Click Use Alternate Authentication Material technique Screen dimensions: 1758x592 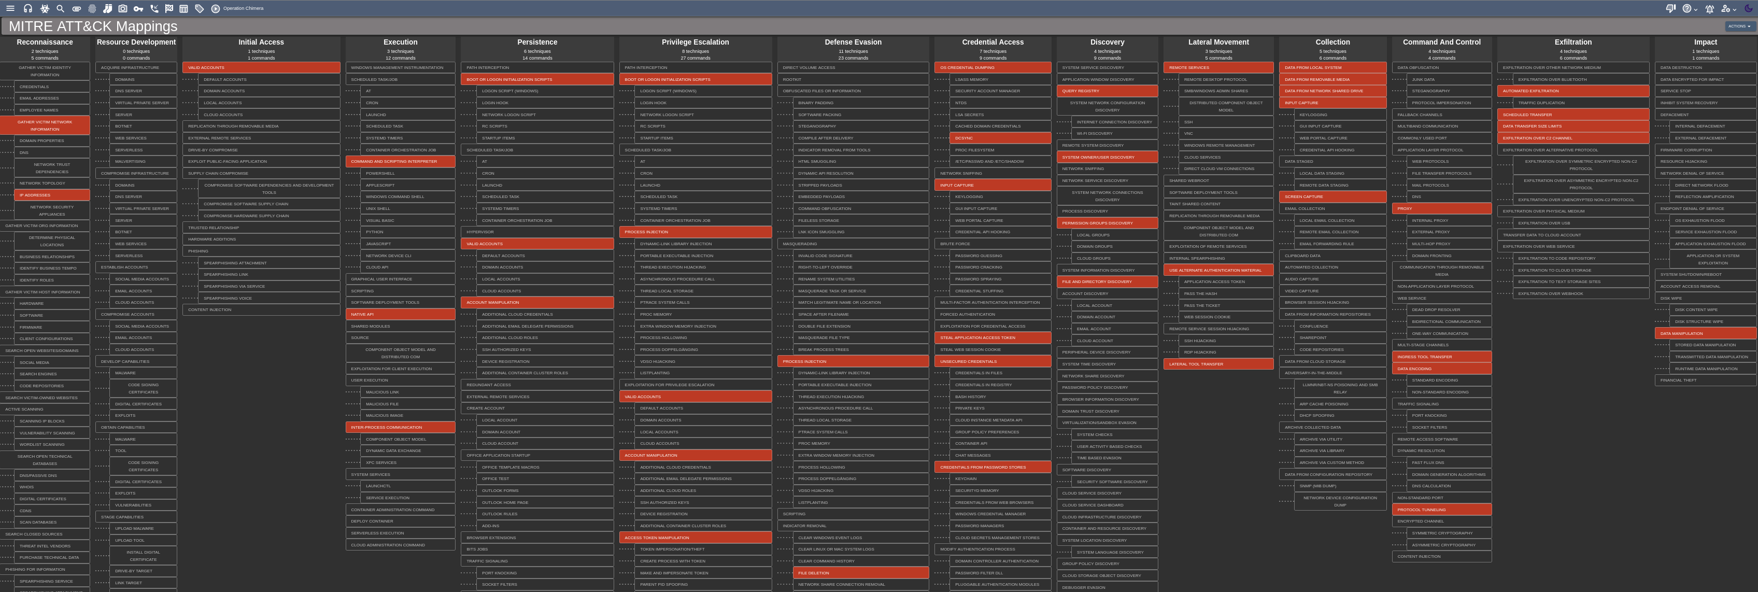[1218, 270]
